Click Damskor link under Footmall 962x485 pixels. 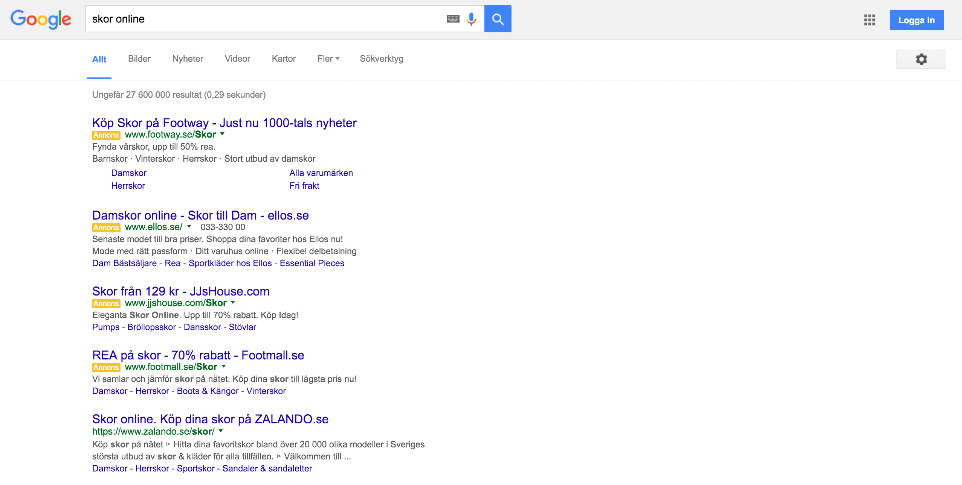pos(110,391)
